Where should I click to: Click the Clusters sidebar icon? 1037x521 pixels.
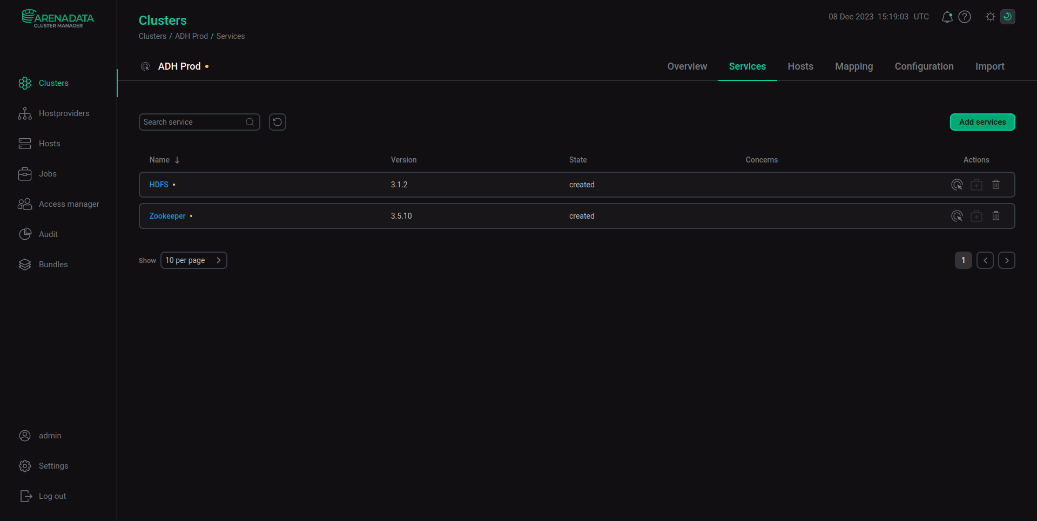tap(25, 83)
